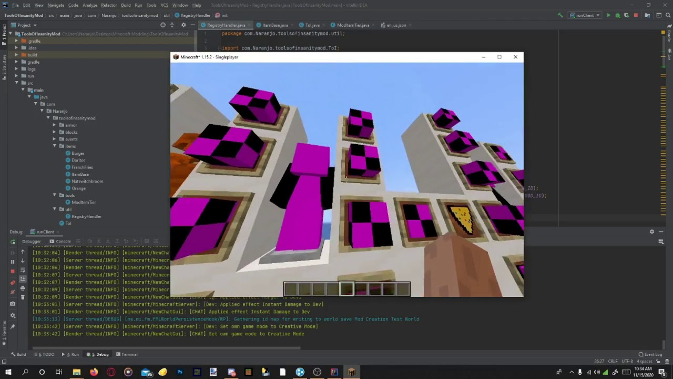Run with coverage icon
The width and height of the screenshot is (673, 379).
click(x=627, y=15)
